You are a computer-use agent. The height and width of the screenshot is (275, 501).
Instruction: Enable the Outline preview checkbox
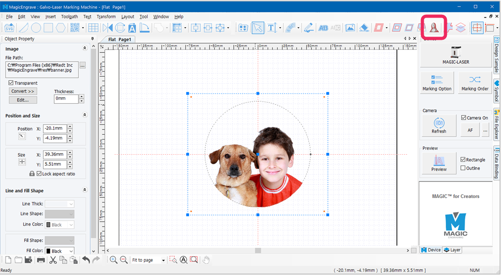click(x=463, y=168)
